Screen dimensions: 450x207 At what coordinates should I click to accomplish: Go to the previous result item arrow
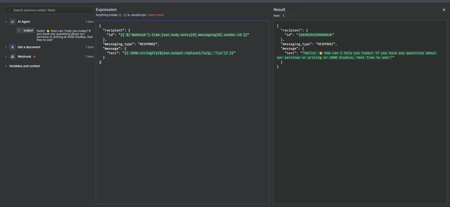pyautogui.click(x=289, y=16)
